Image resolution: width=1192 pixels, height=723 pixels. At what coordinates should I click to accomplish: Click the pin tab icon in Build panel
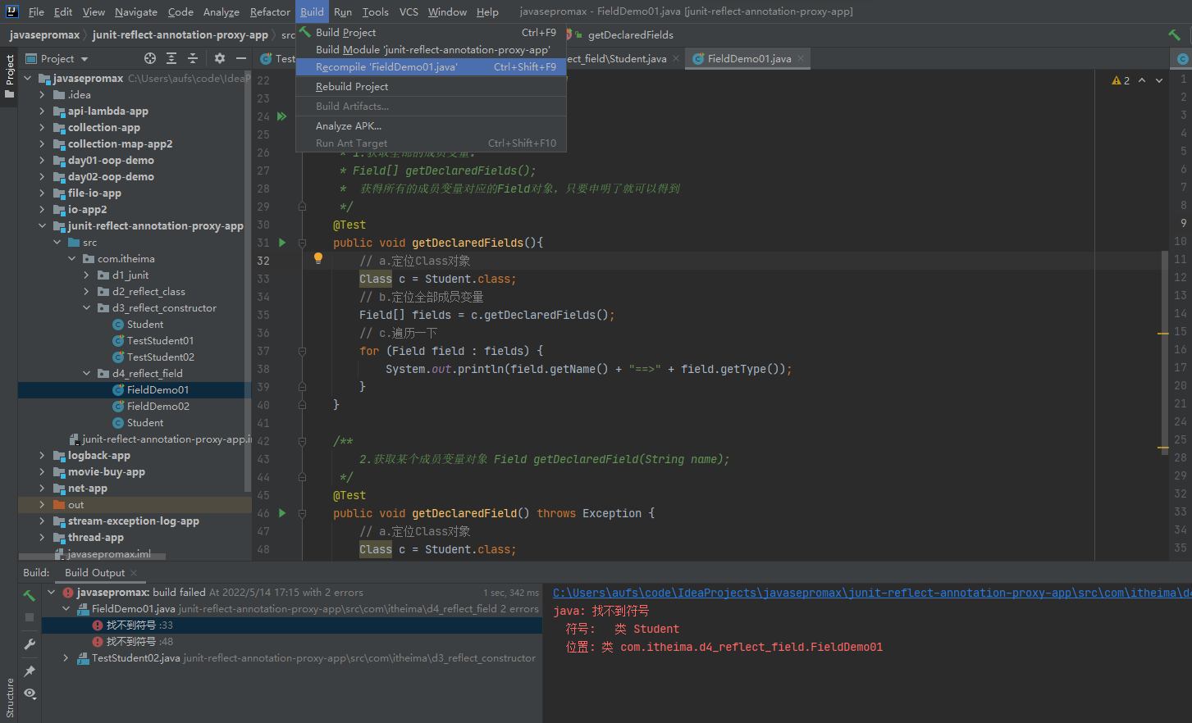[x=30, y=671]
